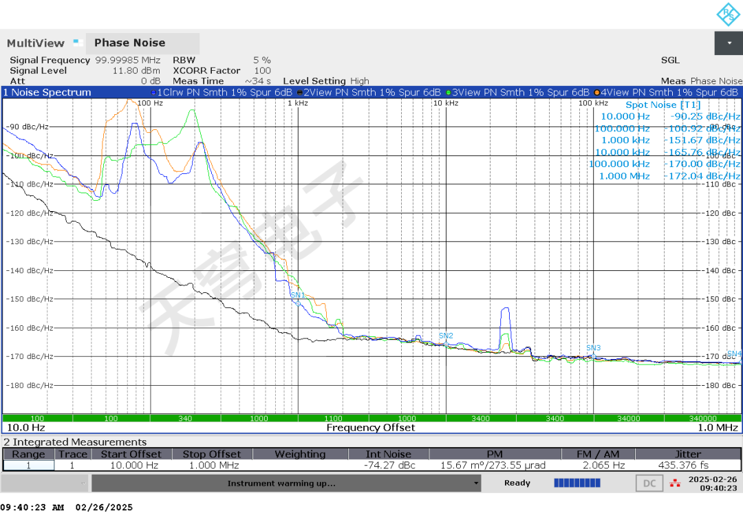Click the 1100 green cross-correlation segment

point(333,418)
